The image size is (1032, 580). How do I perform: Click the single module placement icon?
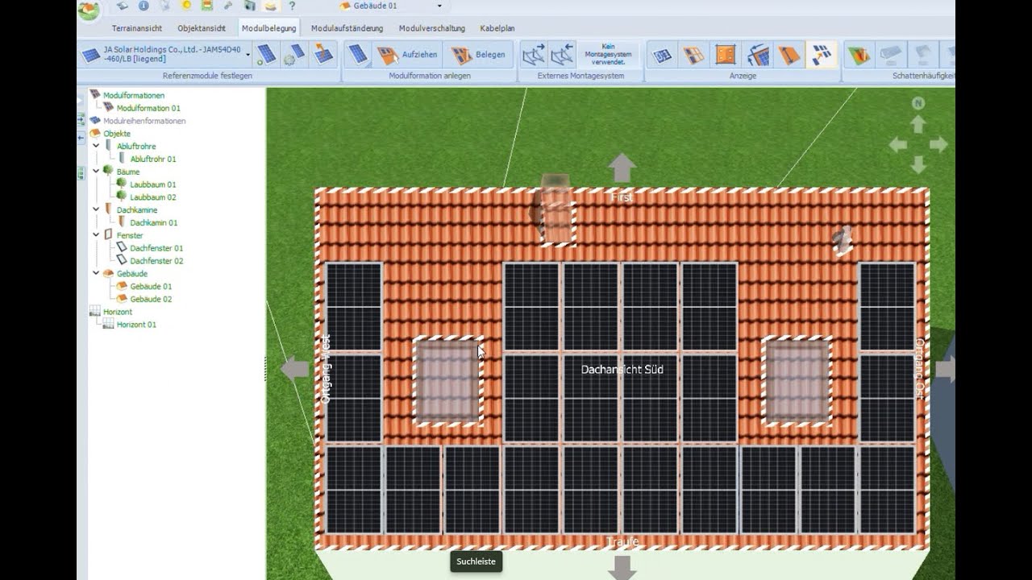tap(357, 55)
